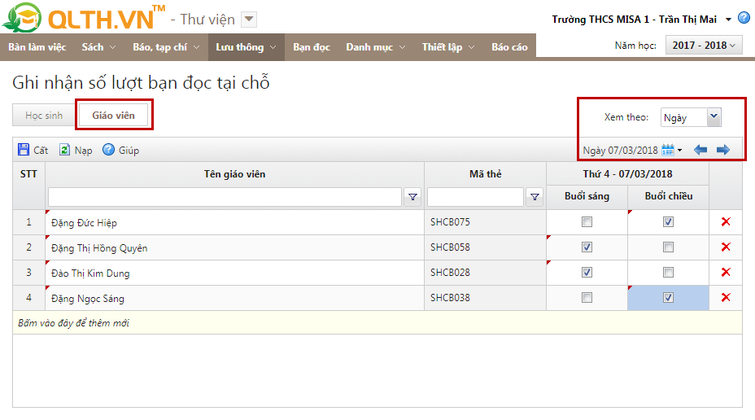Uncheck Buổi sáng for Đào Thị Kim Dung
This screenshot has width=755, height=420.
click(587, 272)
